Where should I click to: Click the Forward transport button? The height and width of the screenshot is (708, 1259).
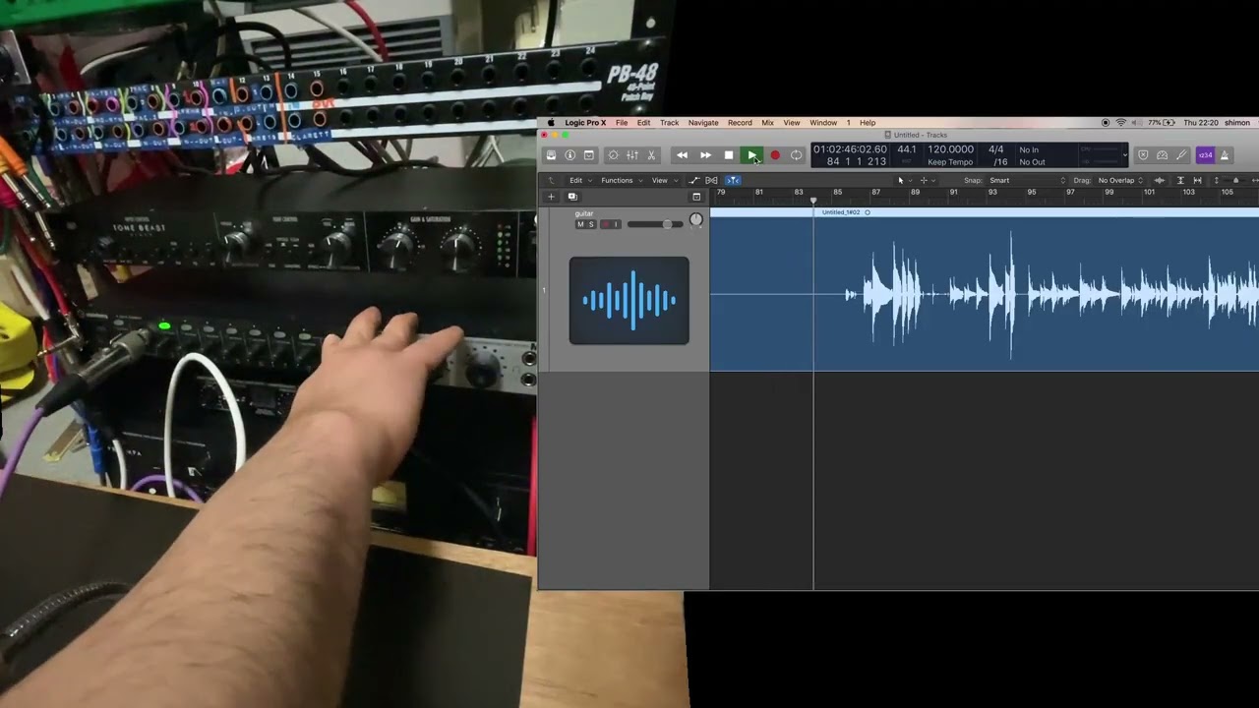[x=705, y=155]
